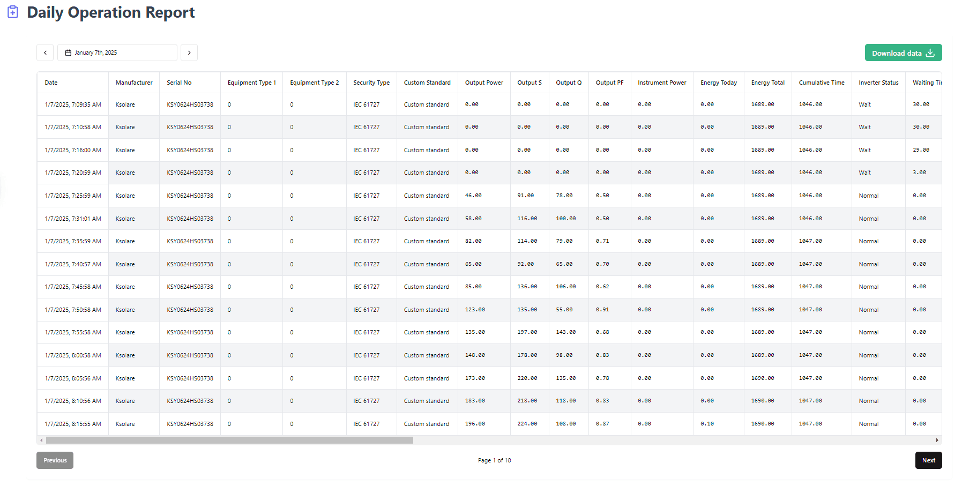Click Output Power value 58.00
The image size is (977, 486).
click(473, 219)
